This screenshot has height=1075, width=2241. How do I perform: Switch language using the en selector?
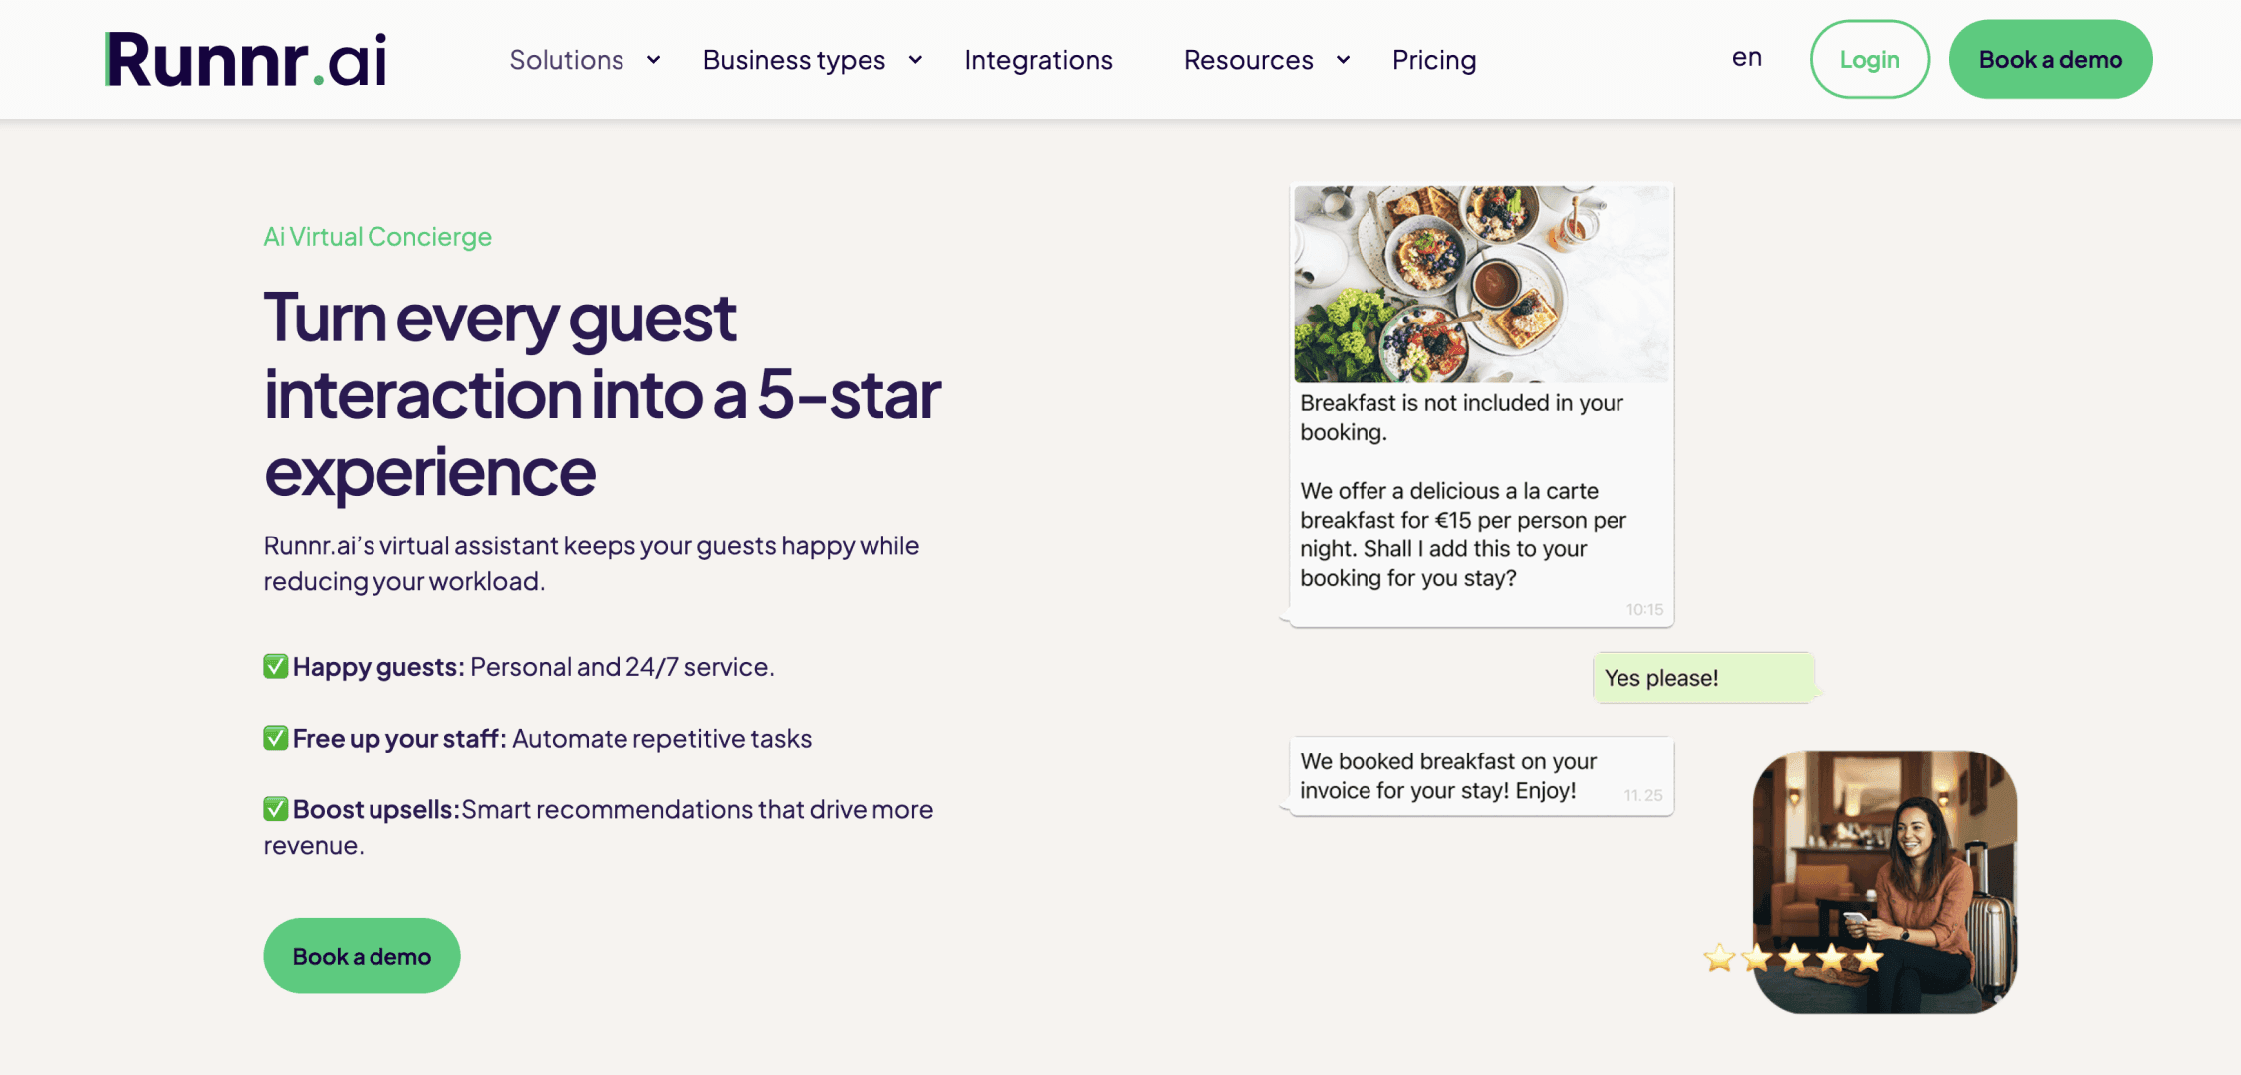tap(1747, 58)
